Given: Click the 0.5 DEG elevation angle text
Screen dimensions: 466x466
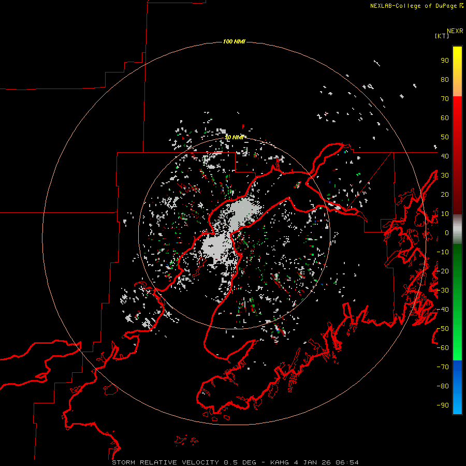Looking at the screenshot, I should click(x=240, y=462).
